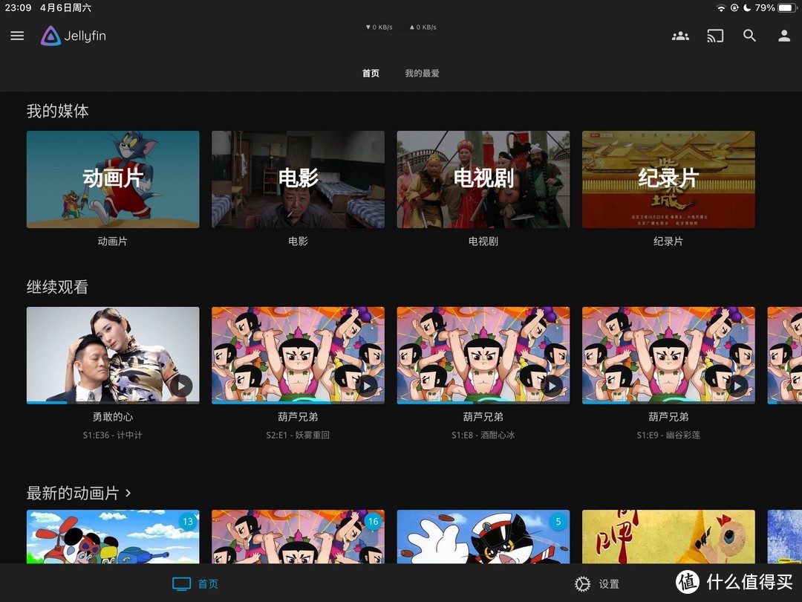
Task: Click episode text S2:E1 - 妖雾重回
Action: [298, 435]
